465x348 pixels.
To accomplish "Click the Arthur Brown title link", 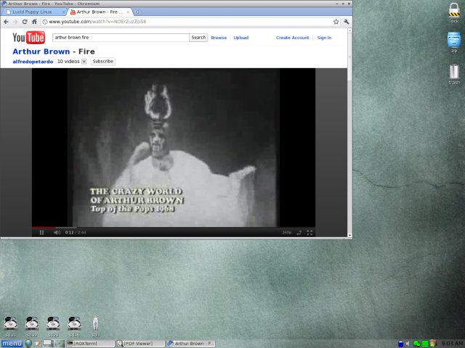I will 41,51.
